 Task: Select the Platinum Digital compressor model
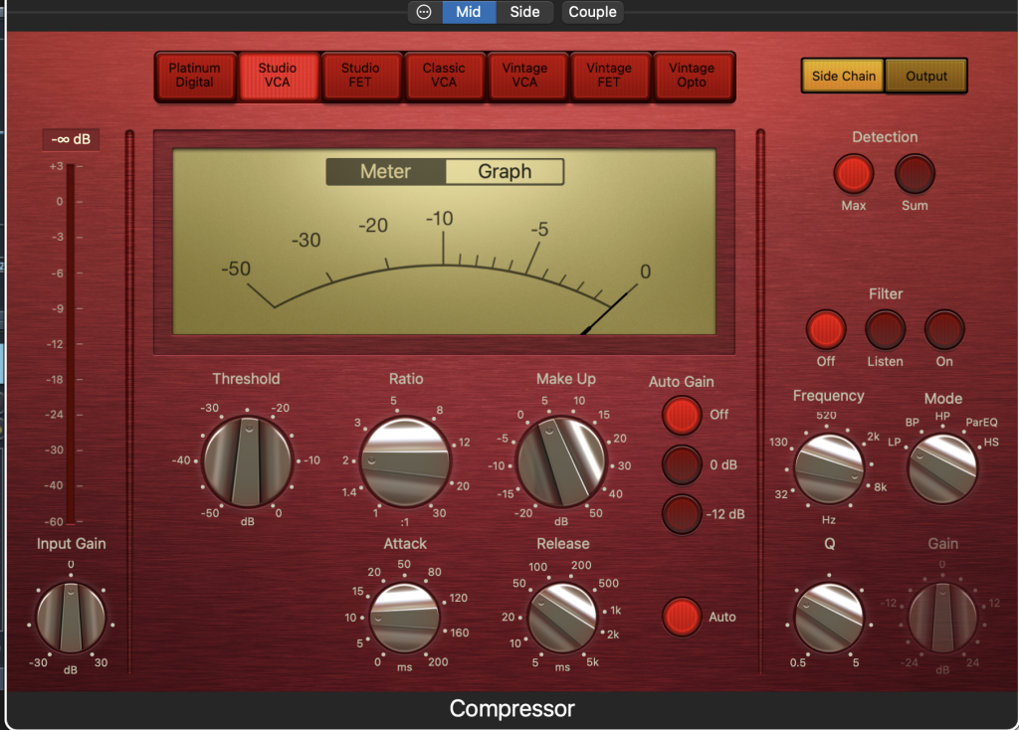tap(195, 76)
